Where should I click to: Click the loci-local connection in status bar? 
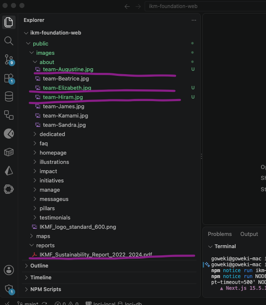click(x=100, y=303)
